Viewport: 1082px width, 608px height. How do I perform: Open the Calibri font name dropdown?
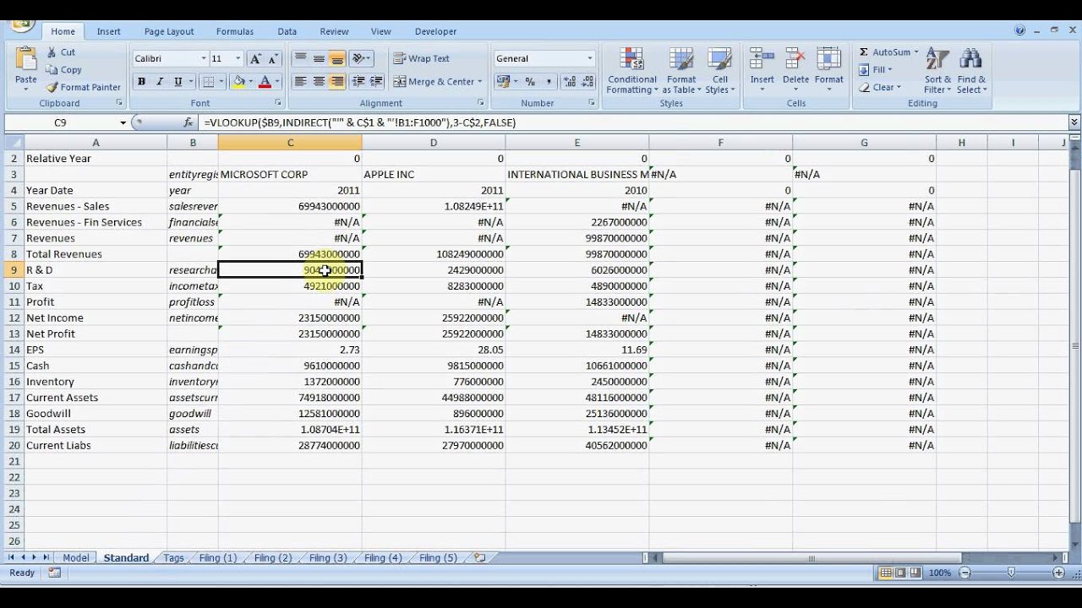204,58
